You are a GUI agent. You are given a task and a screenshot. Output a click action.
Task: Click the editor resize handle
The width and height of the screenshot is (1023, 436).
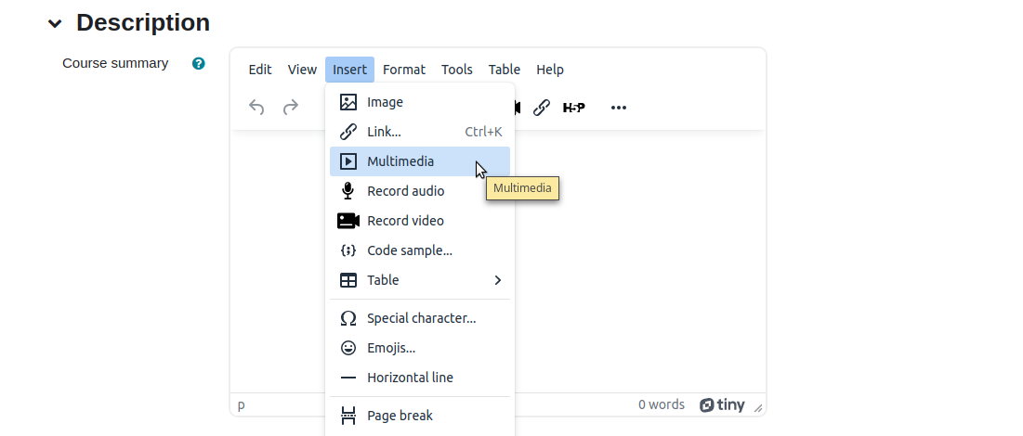(x=757, y=408)
